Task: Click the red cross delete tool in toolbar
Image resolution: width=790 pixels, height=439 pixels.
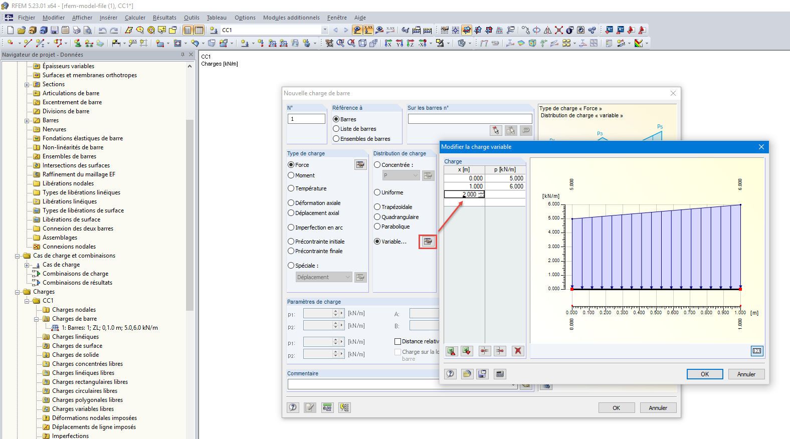Action: pyautogui.click(x=559, y=30)
